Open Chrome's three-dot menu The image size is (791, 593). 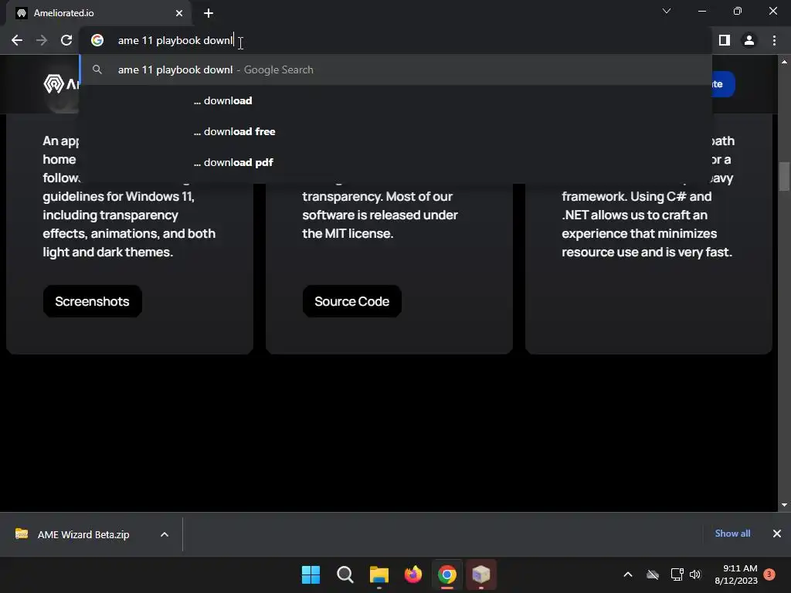[774, 40]
